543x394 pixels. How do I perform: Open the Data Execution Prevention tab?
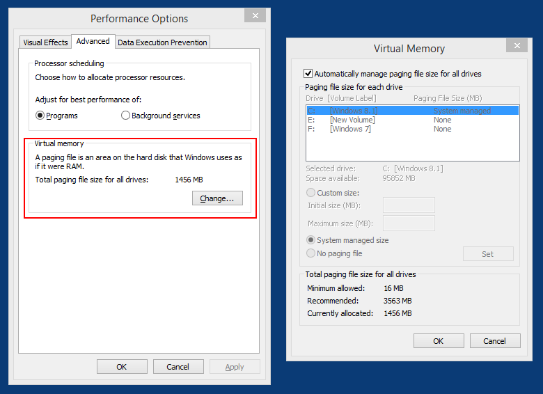[162, 42]
